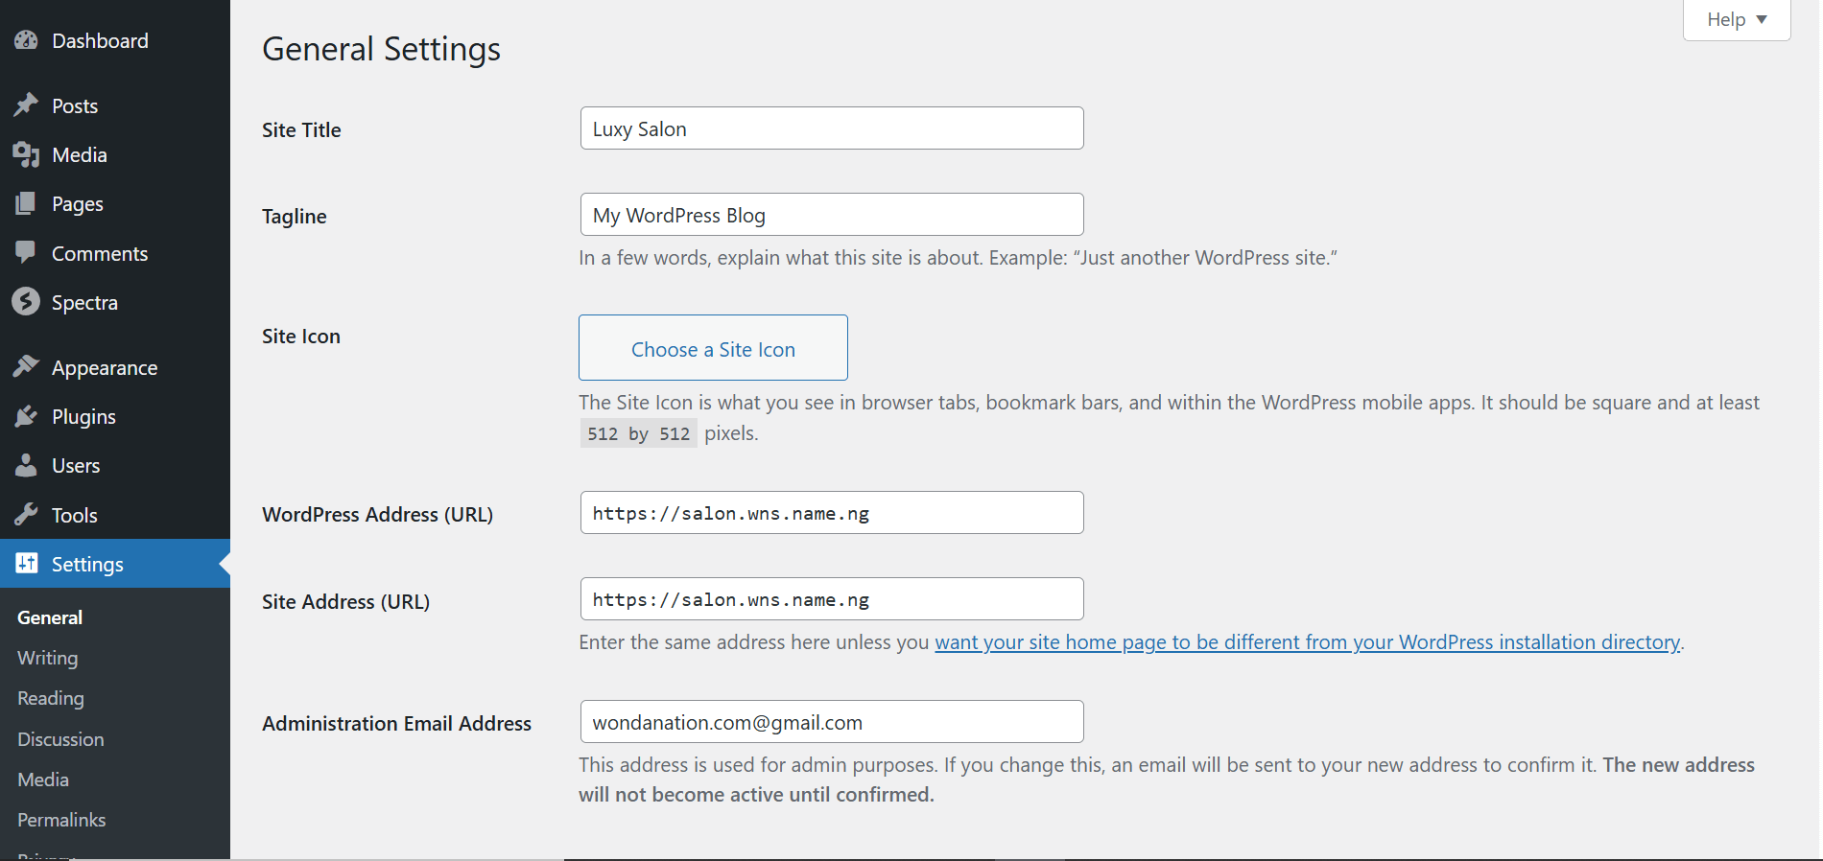1823x861 pixels.
Task: Open General settings submenu link
Action: (50, 617)
